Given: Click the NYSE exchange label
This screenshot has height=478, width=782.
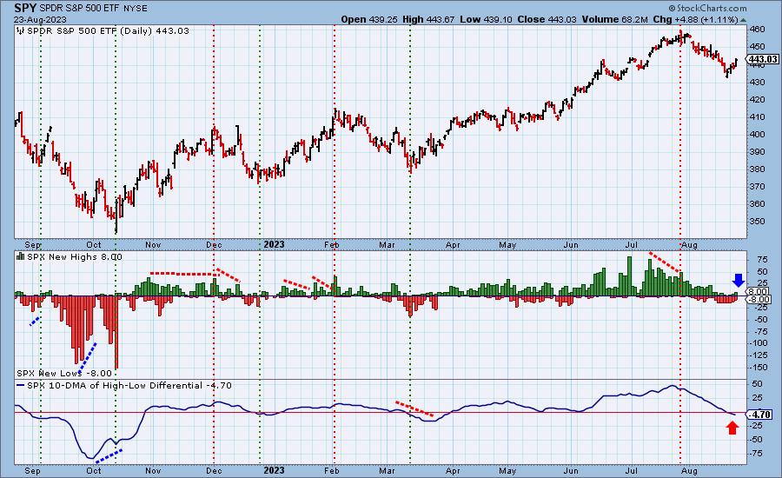Looking at the screenshot, I should click(x=135, y=9).
